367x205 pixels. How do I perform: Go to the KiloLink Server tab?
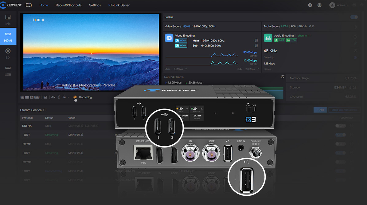119,5
